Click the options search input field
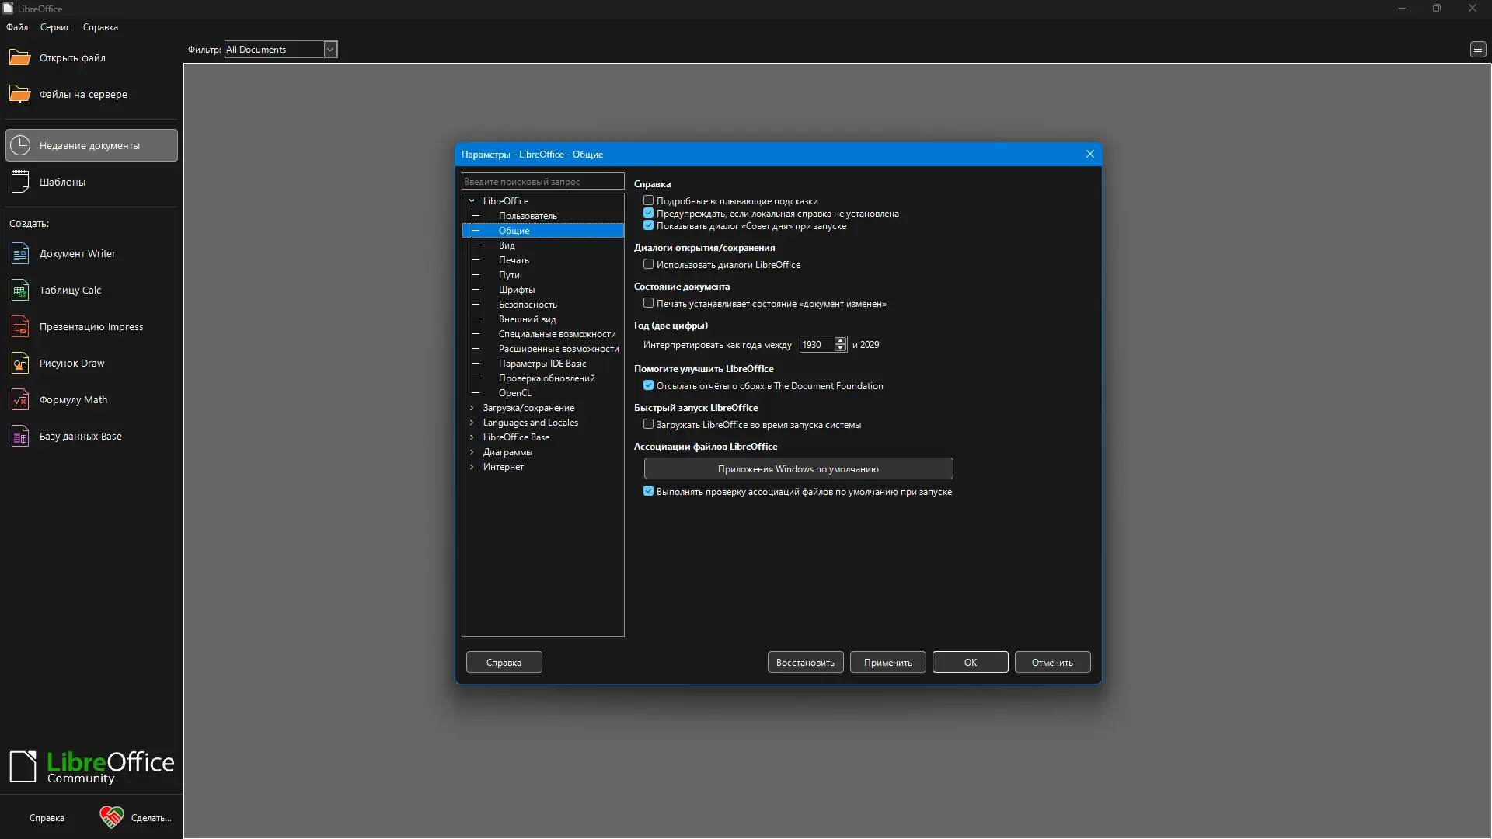Viewport: 1492px width, 839px height. tap(542, 182)
